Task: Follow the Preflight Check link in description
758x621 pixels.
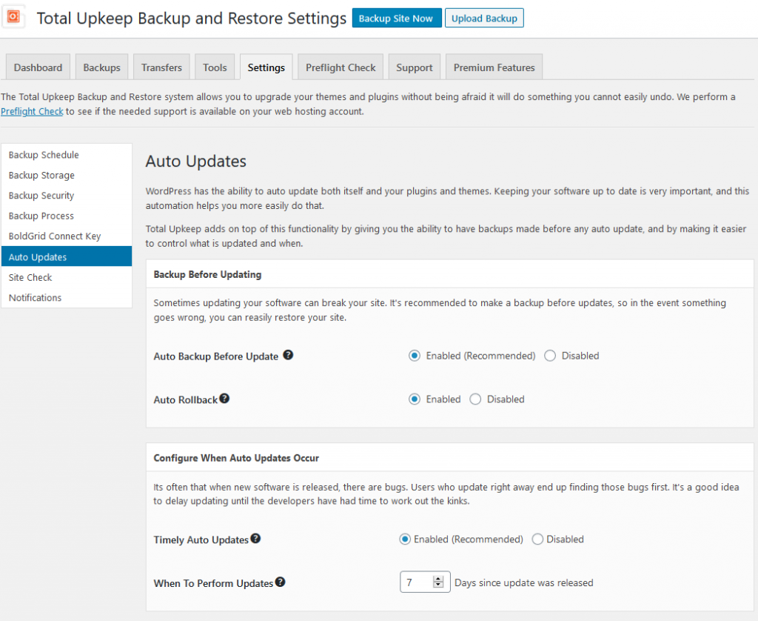Action: click(32, 111)
